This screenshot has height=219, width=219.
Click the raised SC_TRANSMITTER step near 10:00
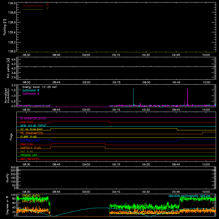tap(209, 132)
